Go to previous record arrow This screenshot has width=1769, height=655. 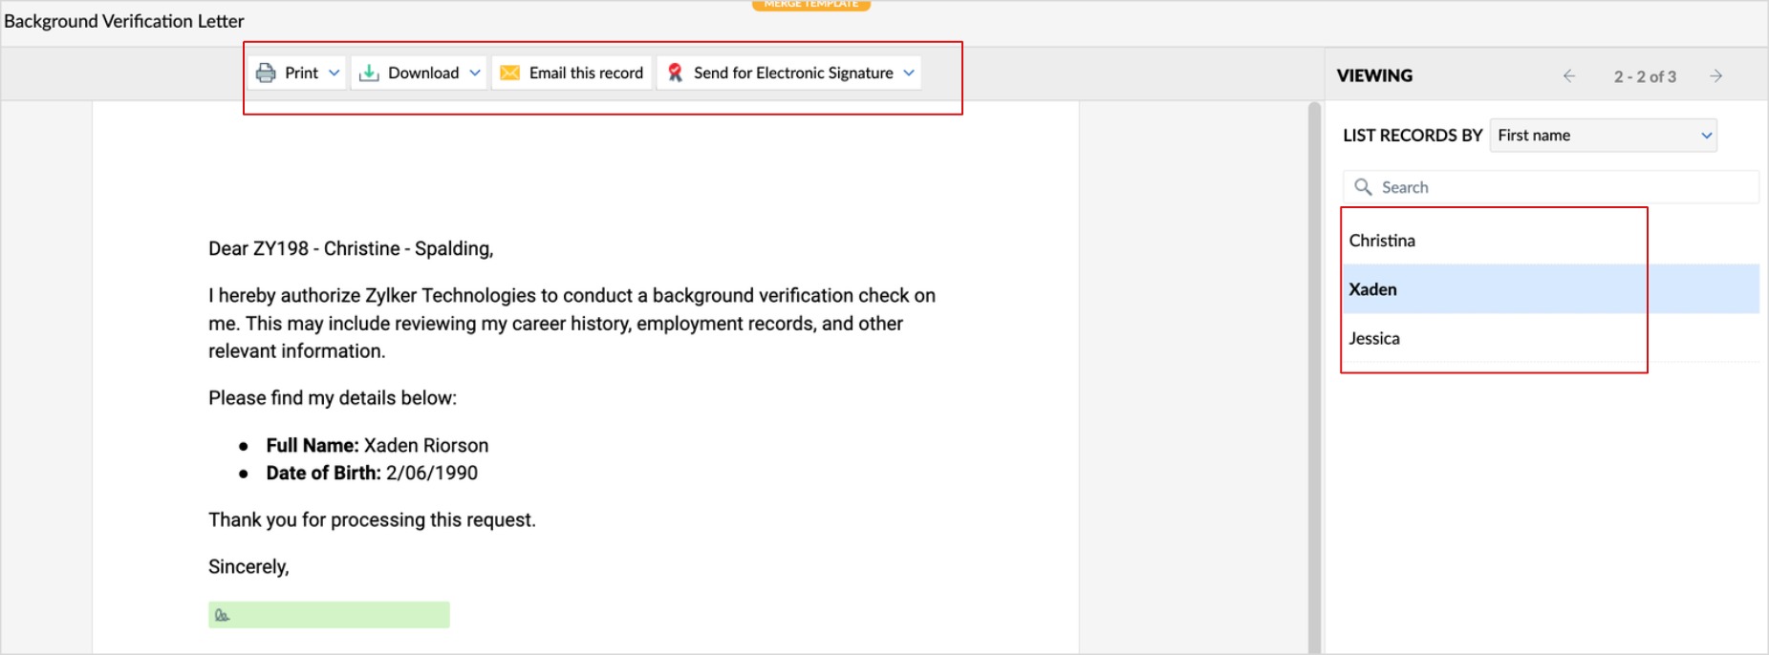(x=1569, y=75)
